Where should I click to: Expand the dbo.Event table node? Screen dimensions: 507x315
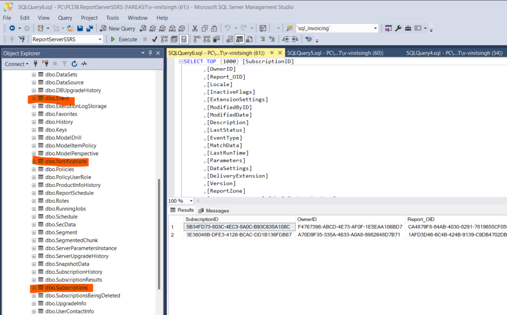click(34, 98)
